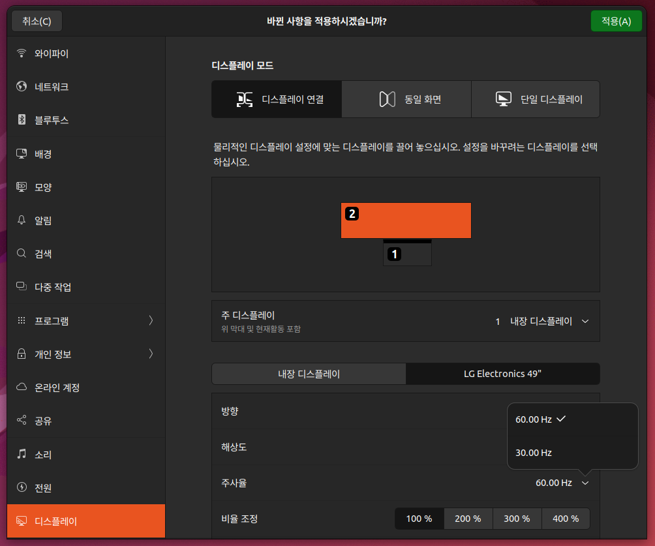Open 네트워크 settings

[x=86, y=87]
